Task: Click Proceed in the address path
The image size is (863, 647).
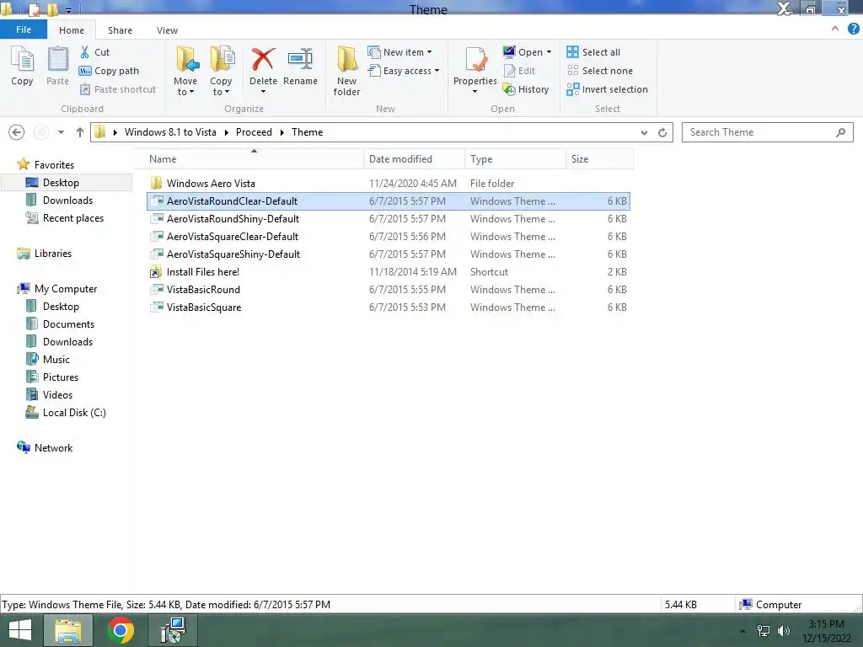Action: [x=254, y=132]
